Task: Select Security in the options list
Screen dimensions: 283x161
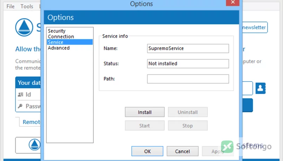Action: click(x=57, y=31)
